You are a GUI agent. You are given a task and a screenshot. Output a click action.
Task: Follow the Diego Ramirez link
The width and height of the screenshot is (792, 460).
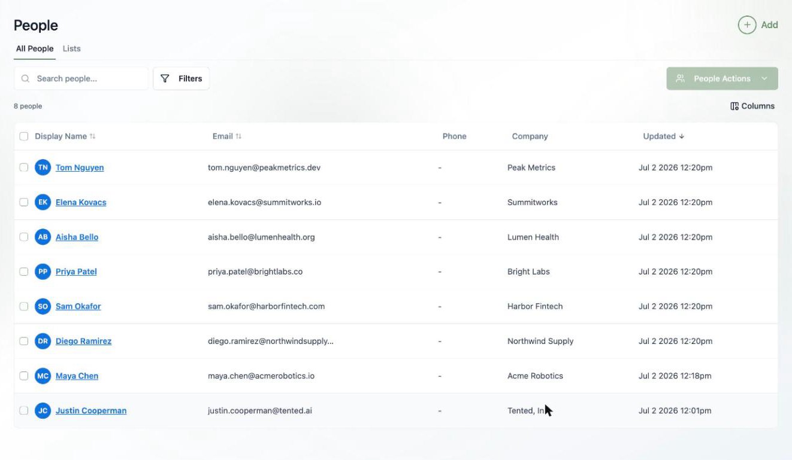pos(83,341)
